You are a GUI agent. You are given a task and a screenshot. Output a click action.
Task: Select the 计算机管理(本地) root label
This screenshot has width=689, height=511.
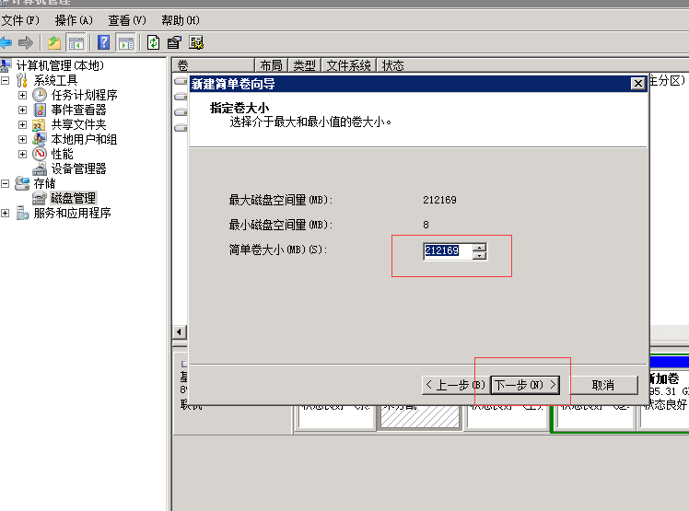pos(60,65)
